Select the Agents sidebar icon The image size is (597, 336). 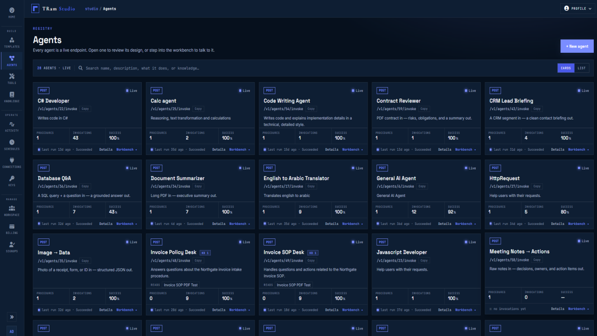12,61
